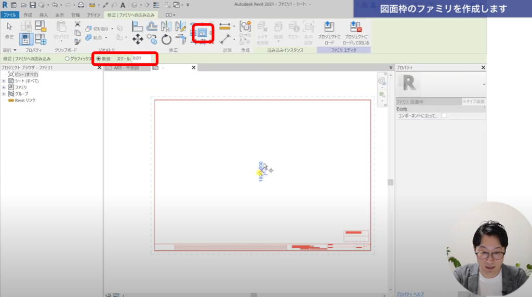
Task: Open the type selector dropdown in Properties
Action: pos(484,84)
